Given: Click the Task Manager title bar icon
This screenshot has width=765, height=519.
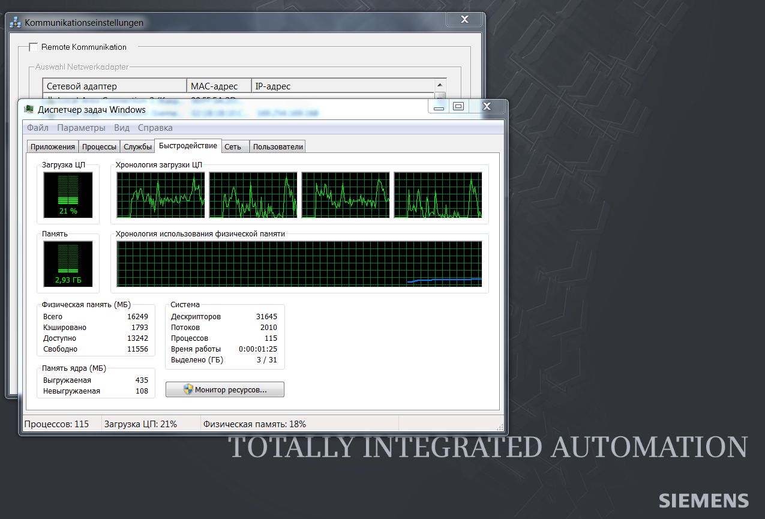Looking at the screenshot, I should [29, 109].
